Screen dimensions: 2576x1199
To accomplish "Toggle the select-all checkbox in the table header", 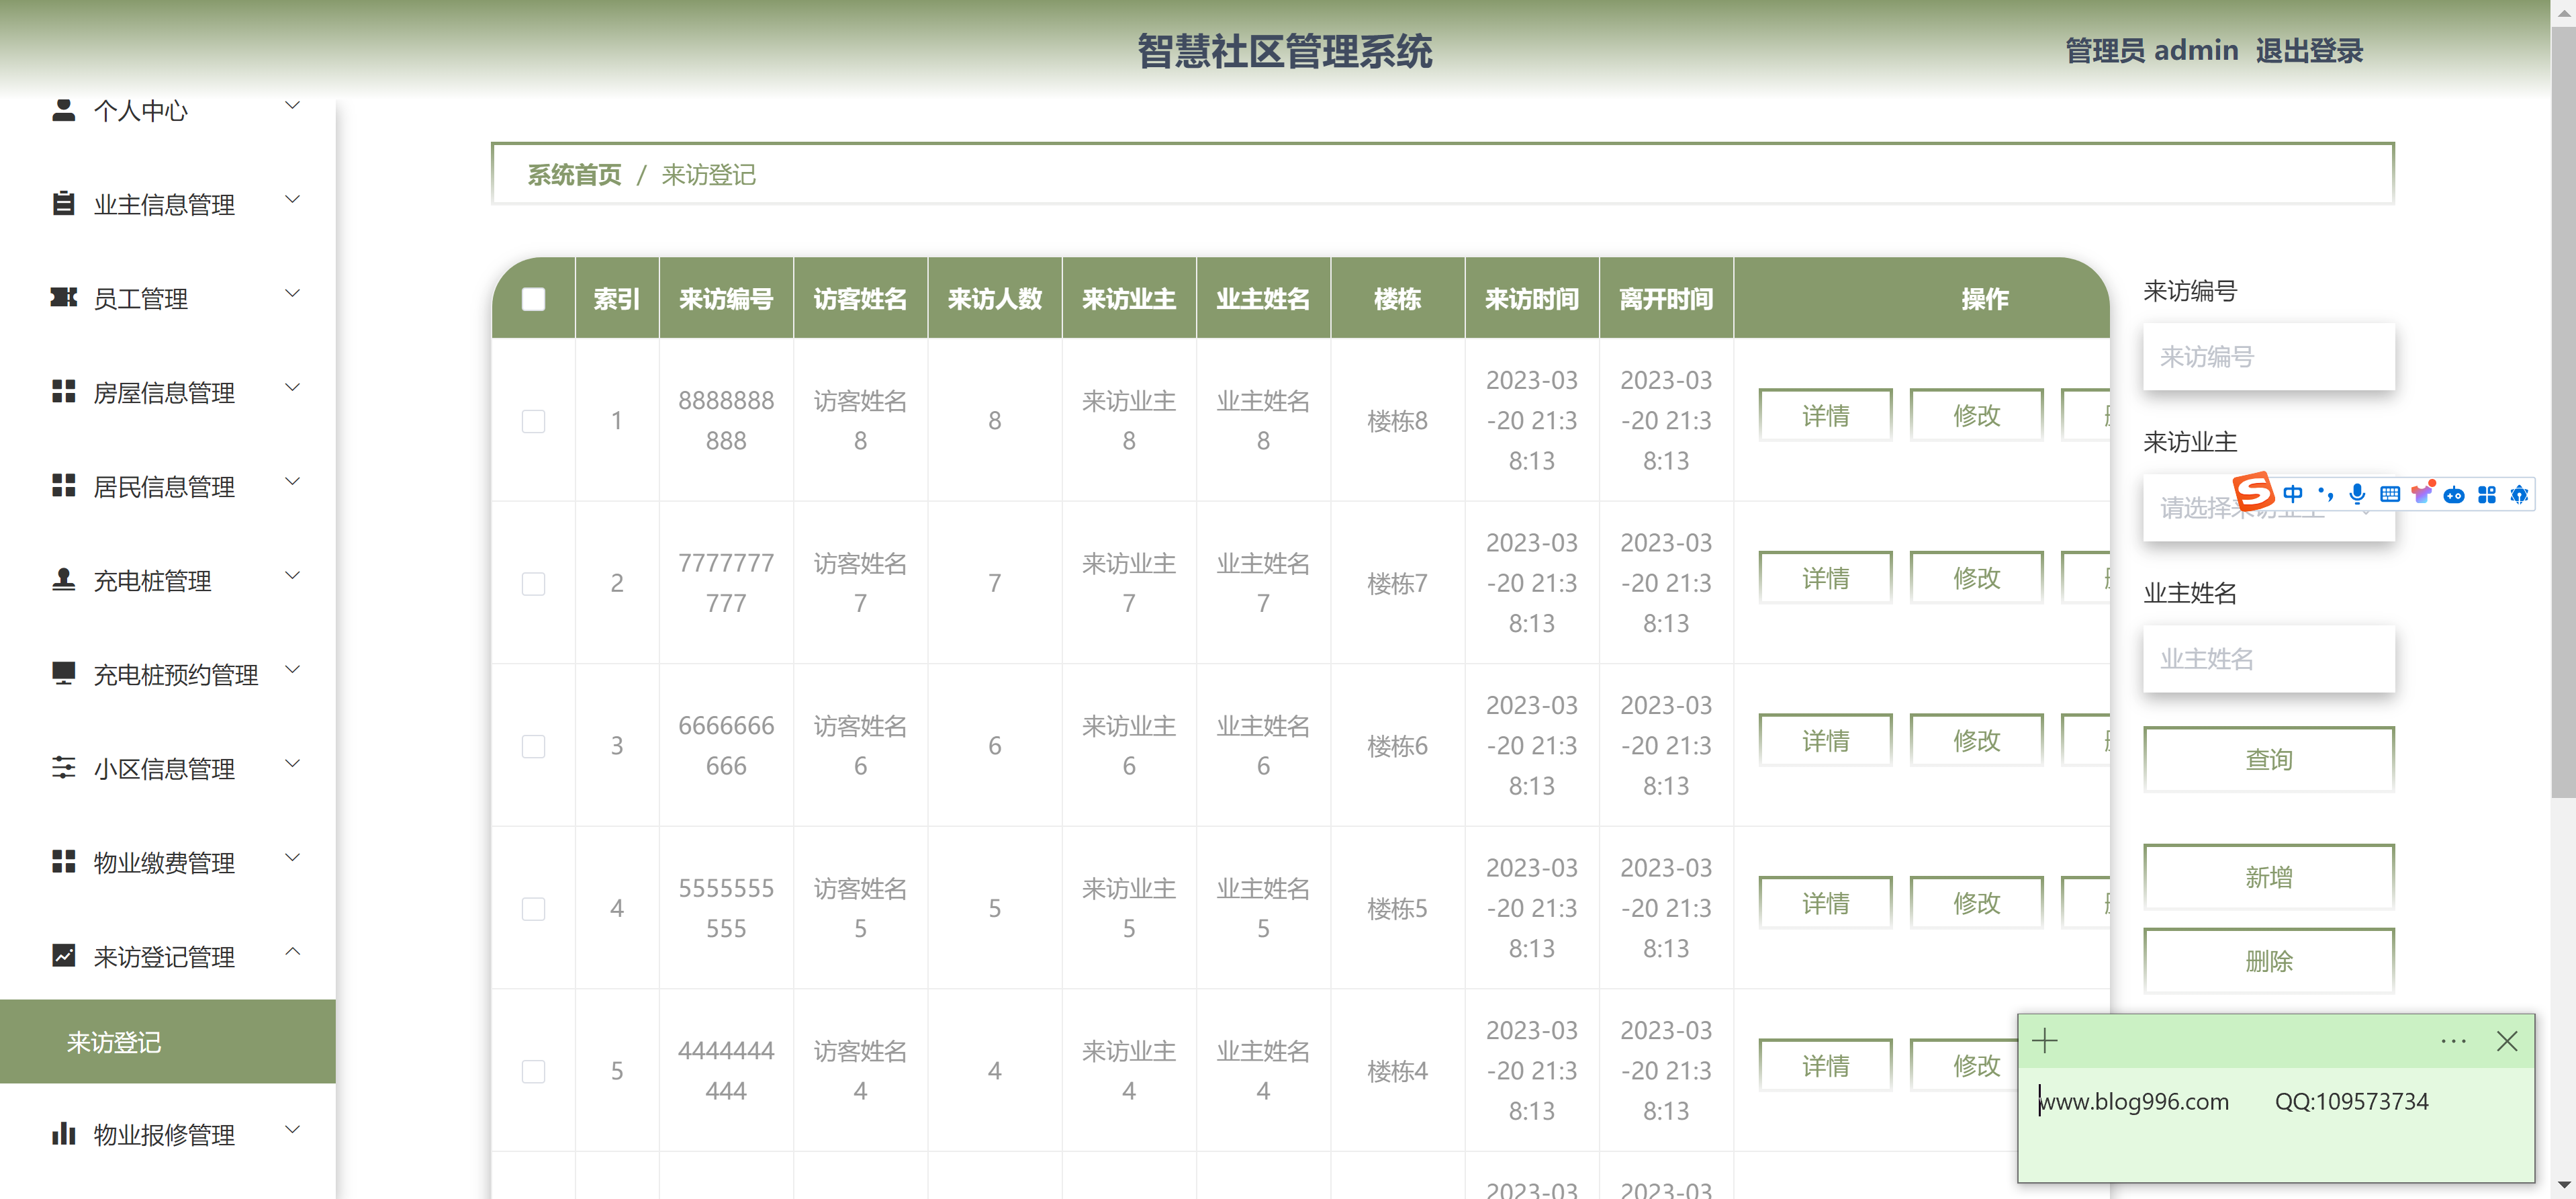I will coord(533,299).
